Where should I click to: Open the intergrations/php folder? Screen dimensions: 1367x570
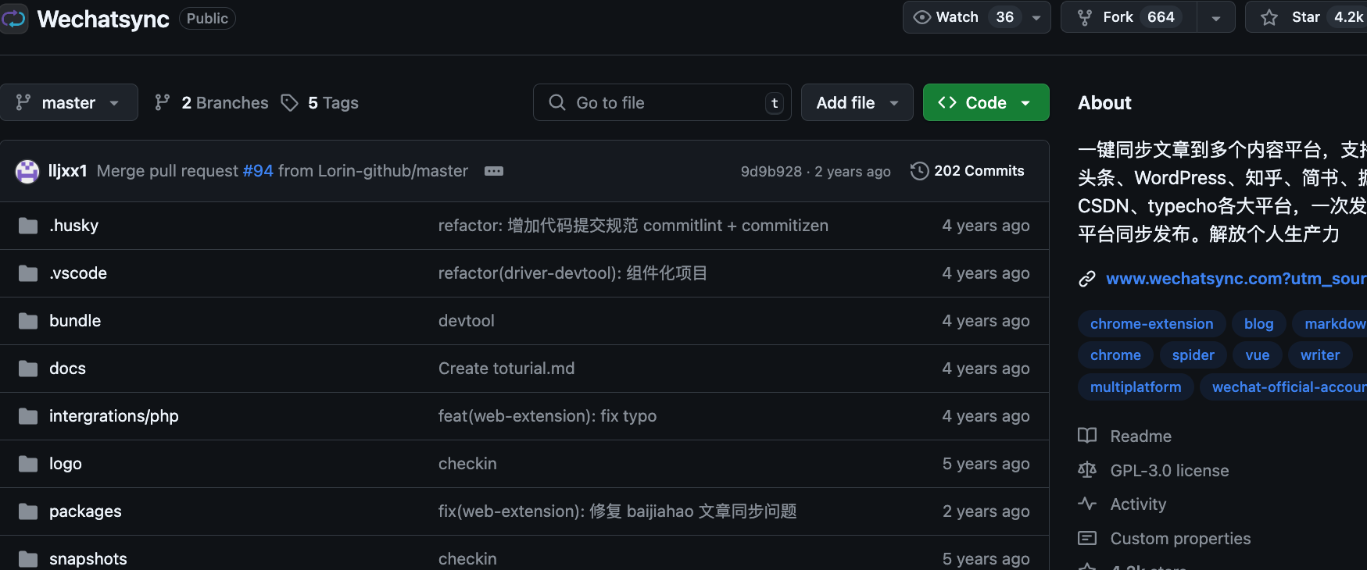114,416
